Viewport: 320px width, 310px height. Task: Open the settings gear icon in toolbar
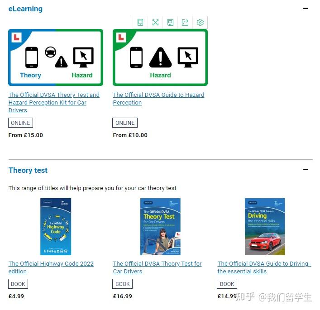pyautogui.click(x=200, y=22)
